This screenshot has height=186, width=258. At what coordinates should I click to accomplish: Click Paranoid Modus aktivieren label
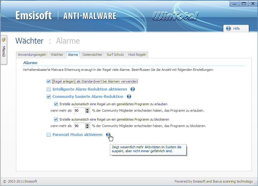tap(77, 135)
